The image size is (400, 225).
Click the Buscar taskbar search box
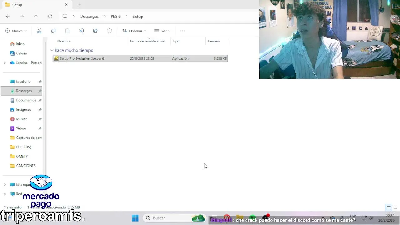point(174,218)
